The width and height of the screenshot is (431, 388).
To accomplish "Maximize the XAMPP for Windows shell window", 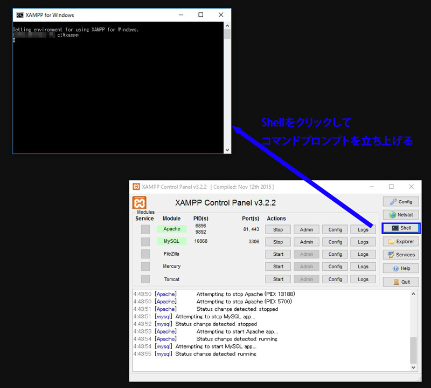I will (x=201, y=15).
